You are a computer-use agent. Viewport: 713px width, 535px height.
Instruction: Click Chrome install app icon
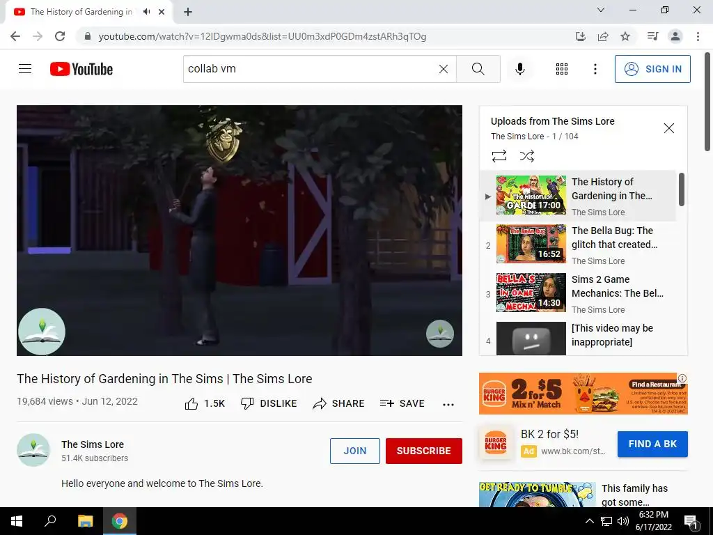pyautogui.click(x=581, y=36)
